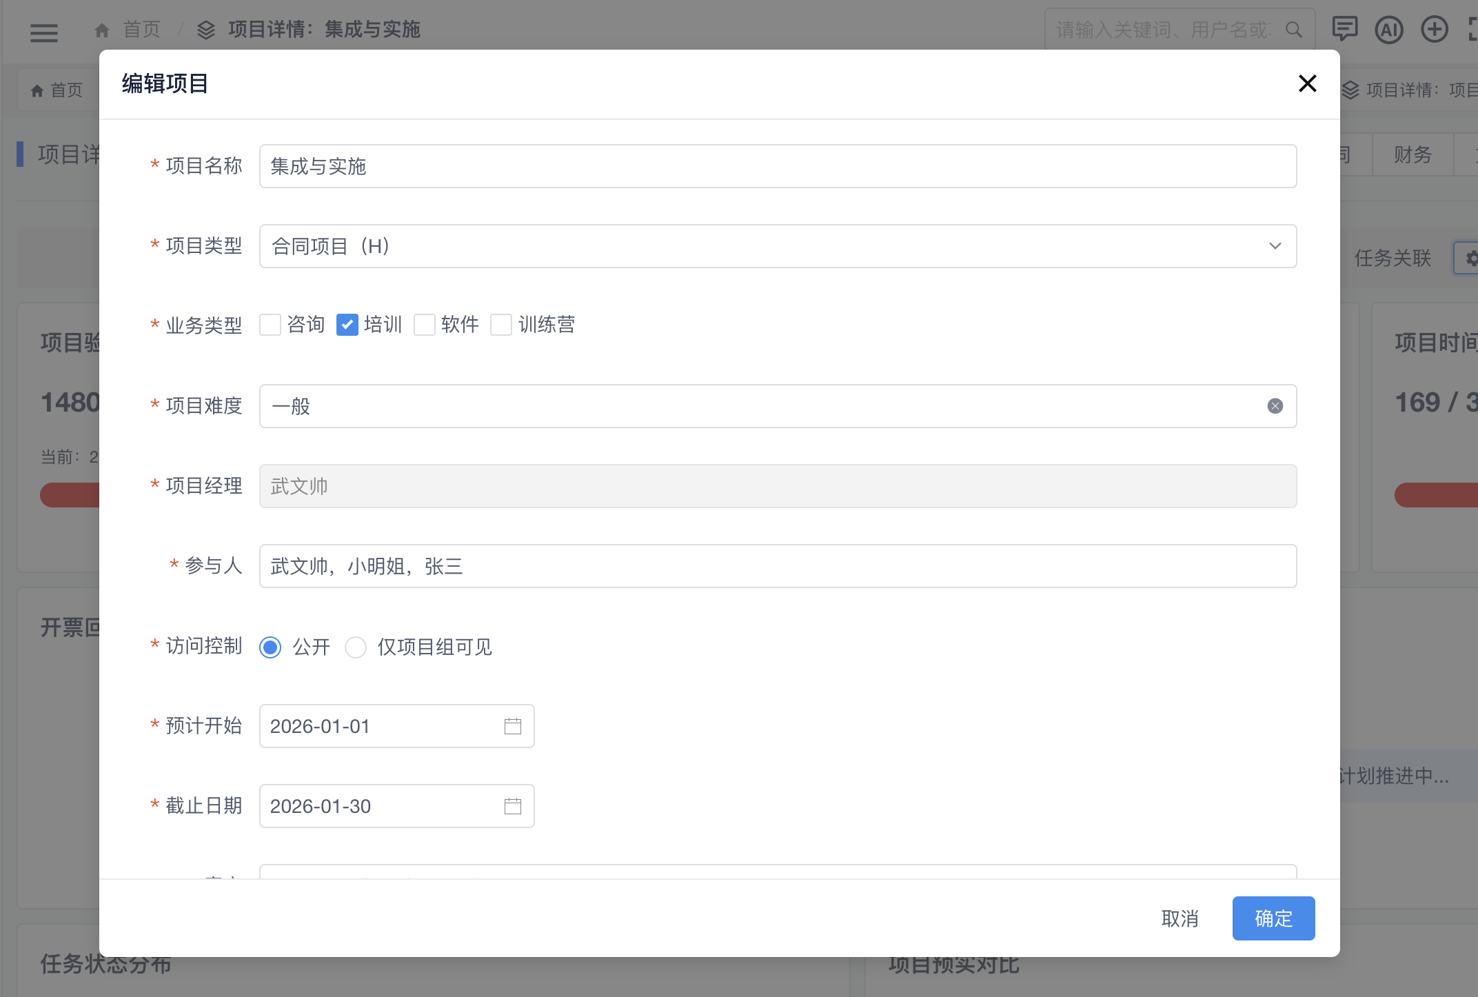Switch to the 项目详情 page tab on right
This screenshot has height=997, width=1478.
(x=1410, y=90)
